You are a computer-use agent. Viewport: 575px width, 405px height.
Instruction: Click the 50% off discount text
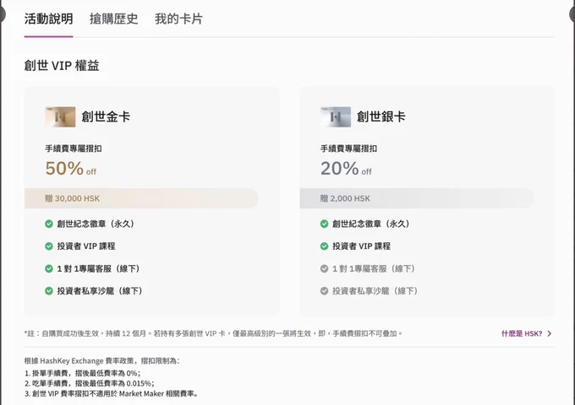pos(71,169)
